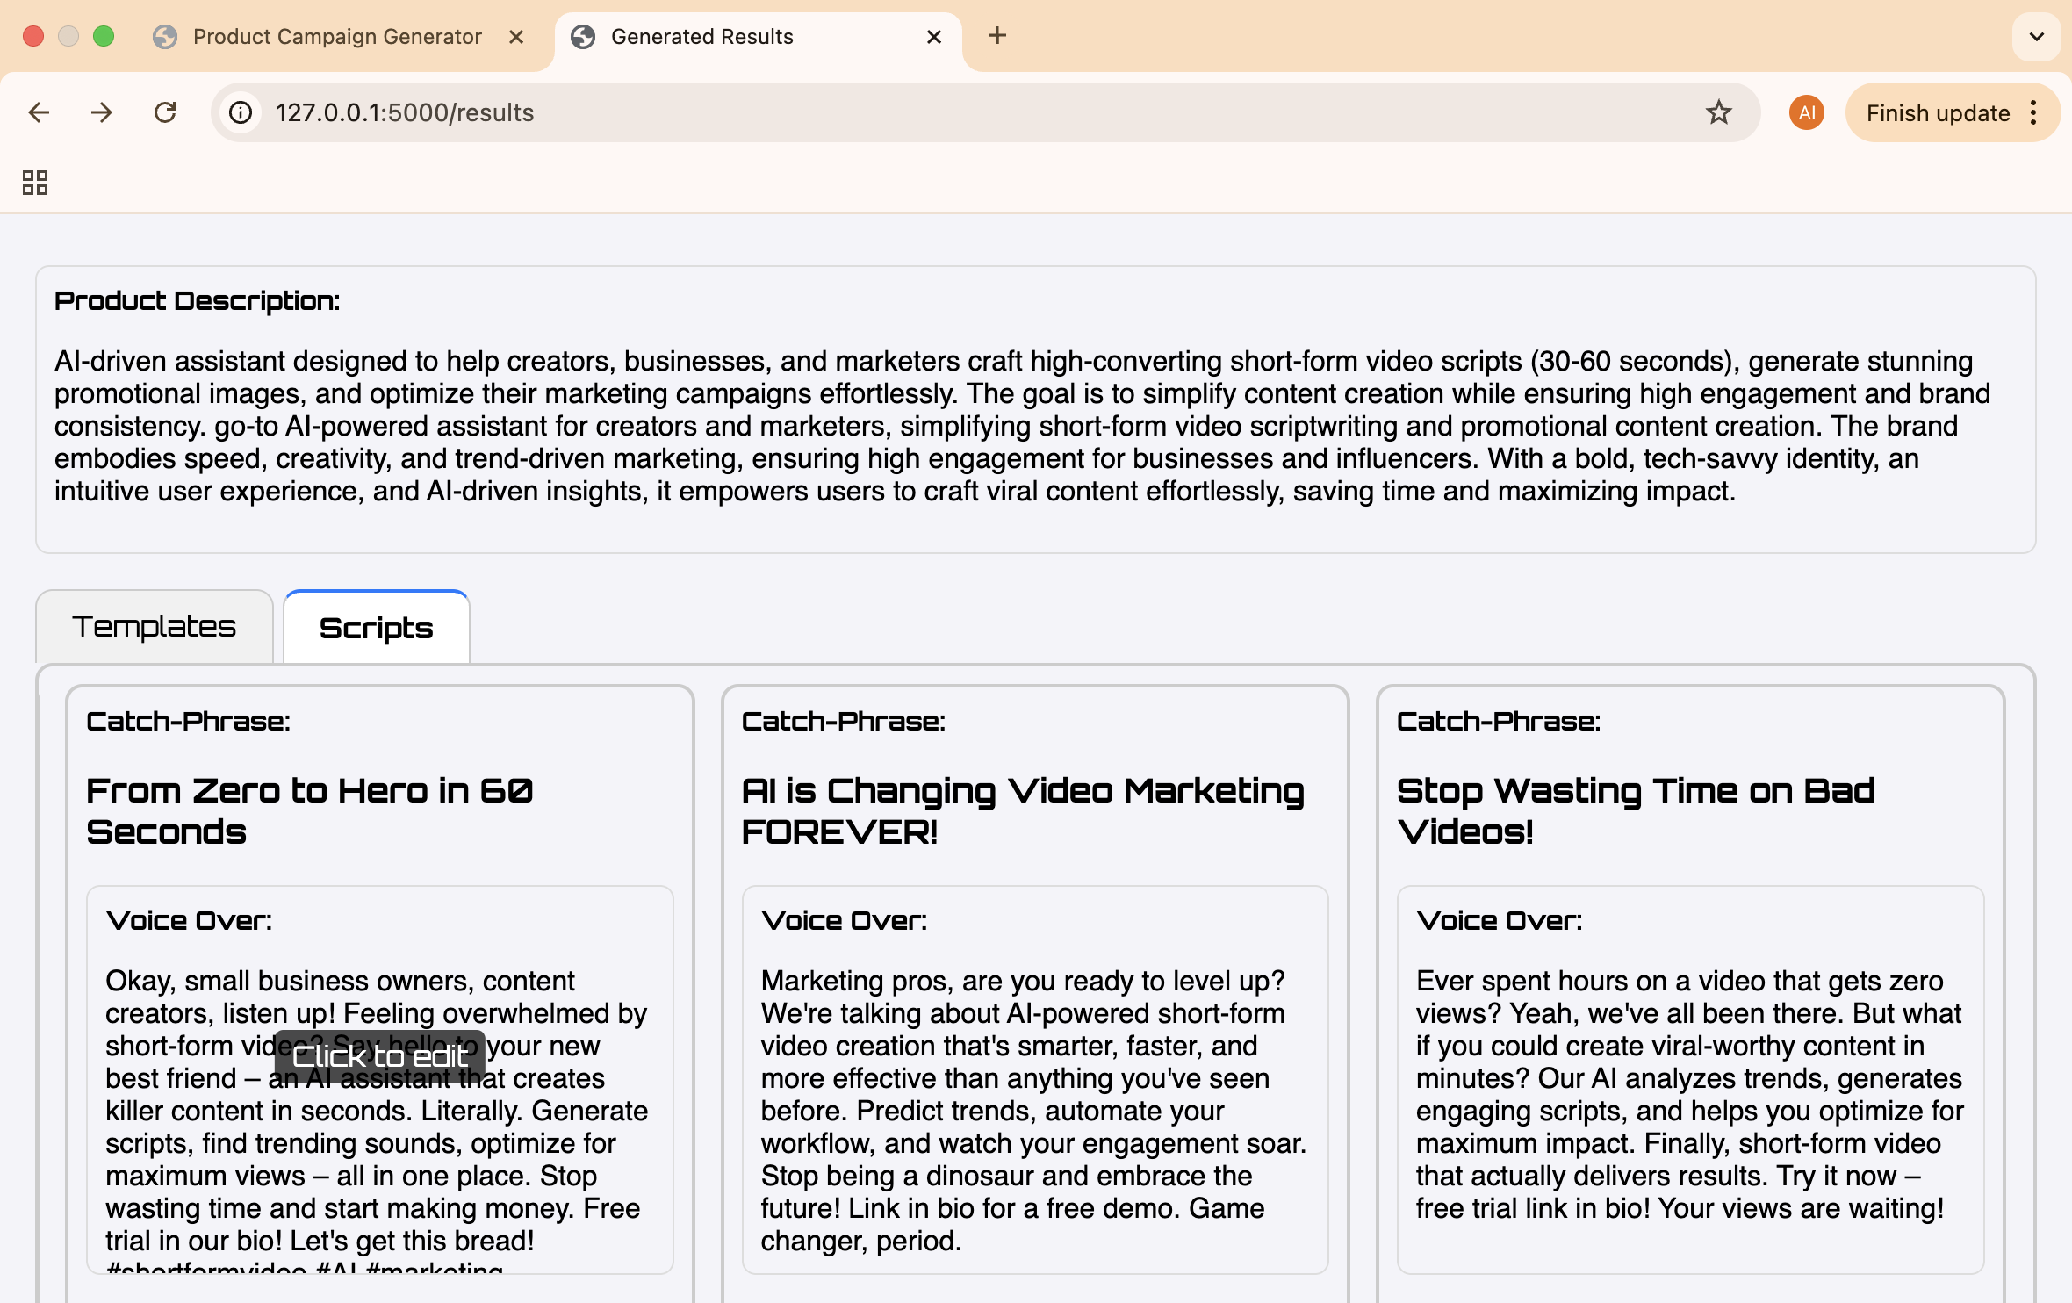Expand the tab search dropdown chevron
This screenshot has height=1303, width=2072.
[2036, 37]
